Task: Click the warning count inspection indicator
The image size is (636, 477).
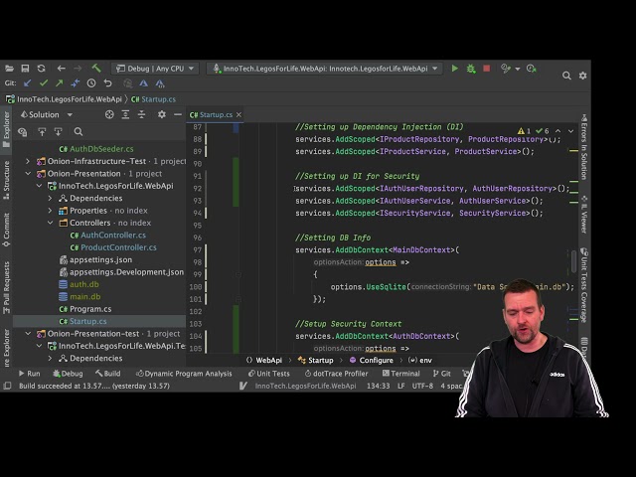Action: pyautogui.click(x=524, y=131)
